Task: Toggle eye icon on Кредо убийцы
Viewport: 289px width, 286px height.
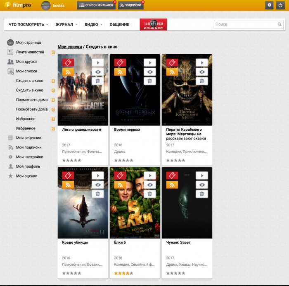Action: click(98, 185)
